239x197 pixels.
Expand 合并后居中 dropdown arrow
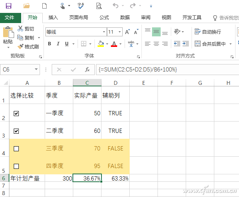[230, 44]
